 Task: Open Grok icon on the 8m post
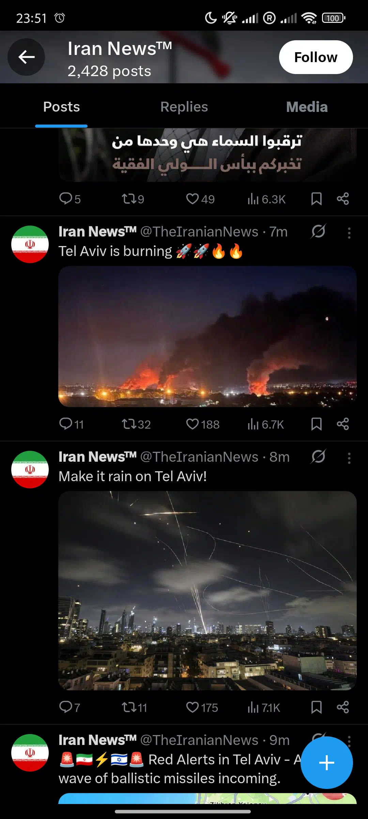click(318, 457)
